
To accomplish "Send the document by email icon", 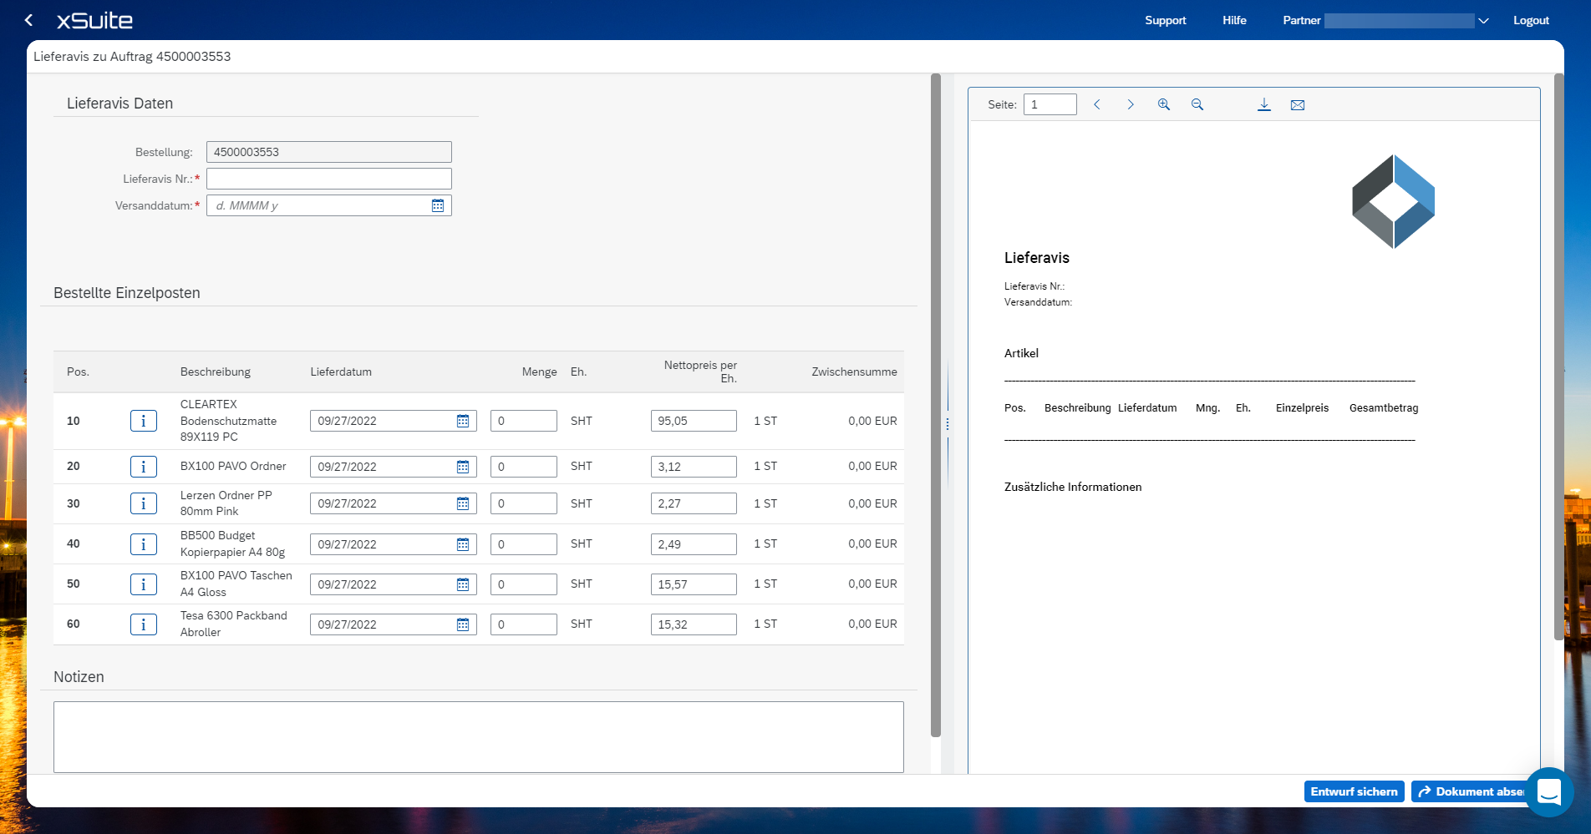I will 1297,104.
